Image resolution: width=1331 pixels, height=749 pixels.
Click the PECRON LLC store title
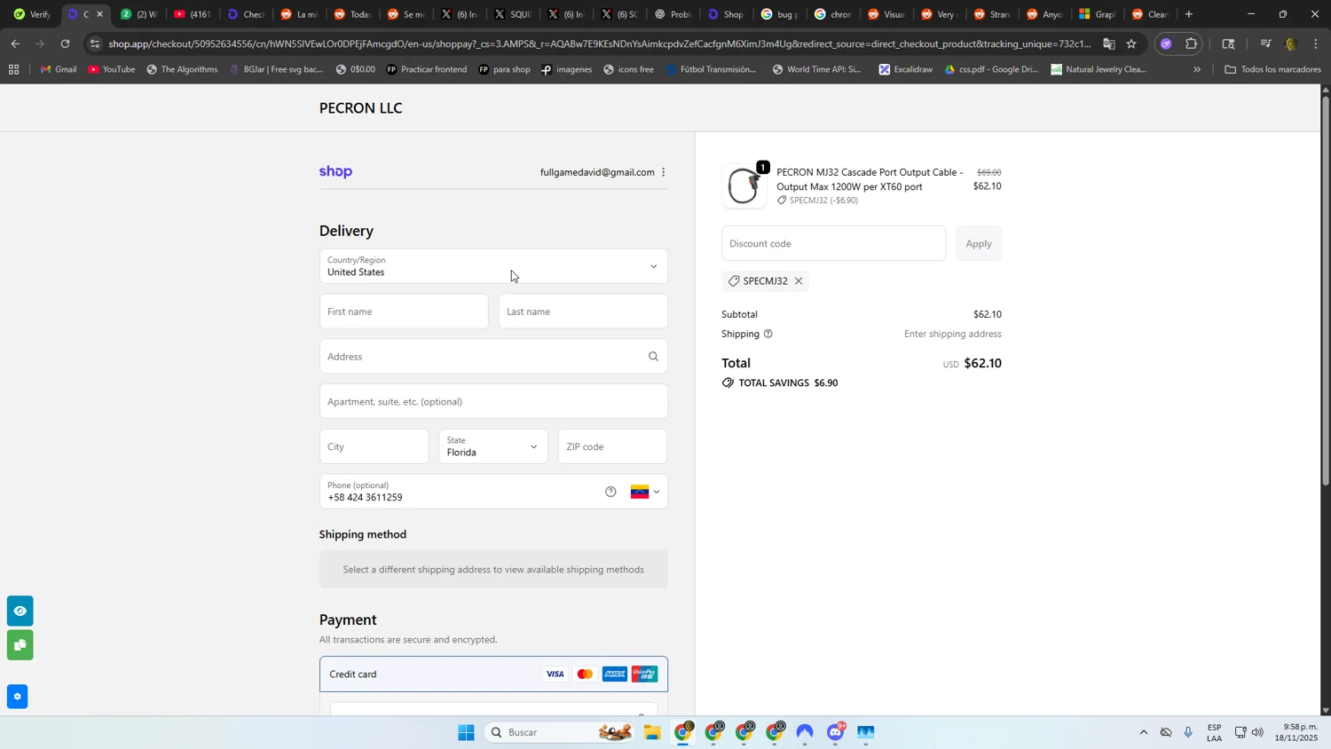pos(361,108)
